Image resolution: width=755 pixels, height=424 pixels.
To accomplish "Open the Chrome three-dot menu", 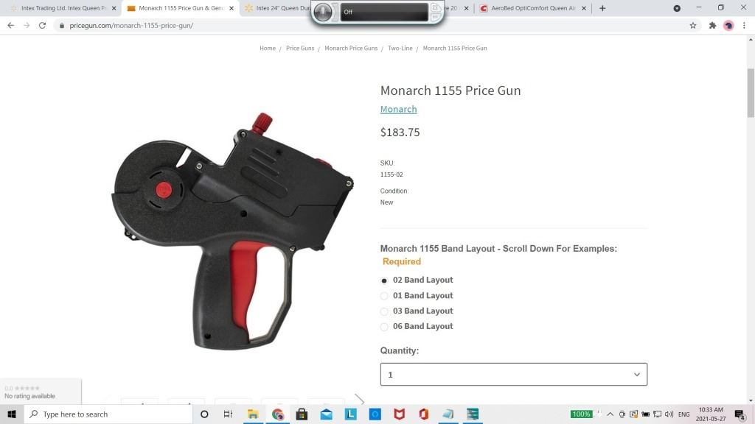I will pos(744,26).
